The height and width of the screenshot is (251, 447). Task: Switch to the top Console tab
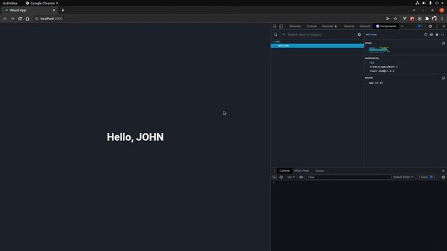[x=312, y=26]
